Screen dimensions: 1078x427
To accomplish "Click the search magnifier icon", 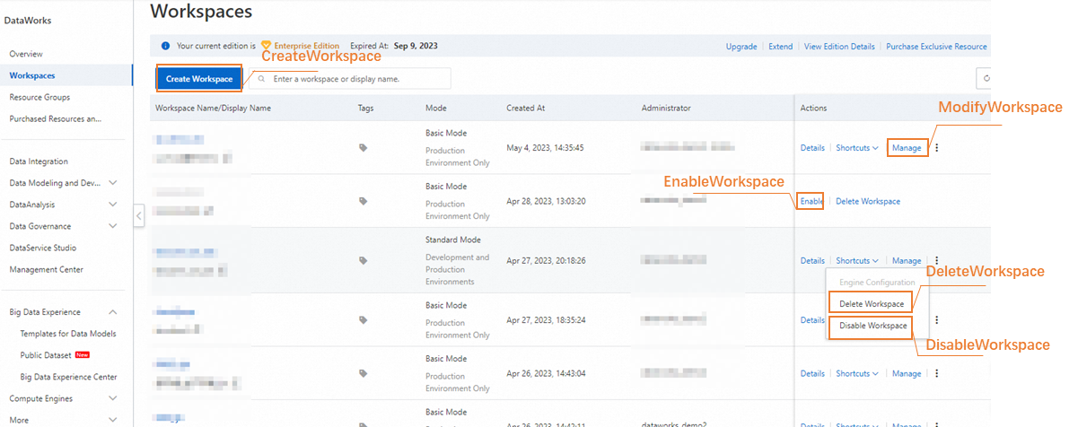I will coord(261,79).
